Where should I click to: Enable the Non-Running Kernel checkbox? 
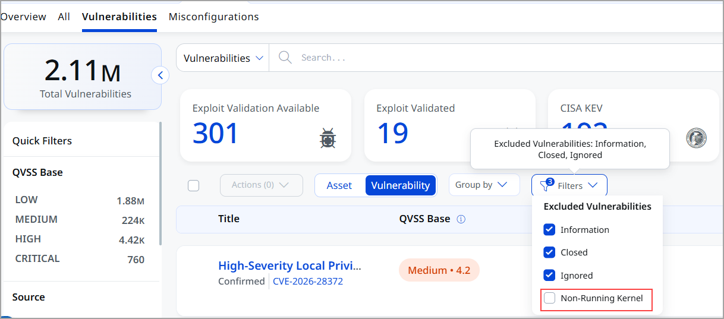pos(549,298)
